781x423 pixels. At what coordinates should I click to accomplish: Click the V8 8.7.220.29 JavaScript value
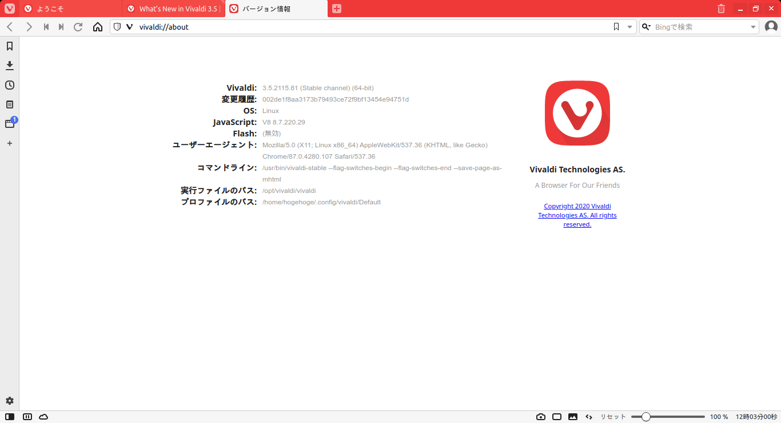click(284, 122)
